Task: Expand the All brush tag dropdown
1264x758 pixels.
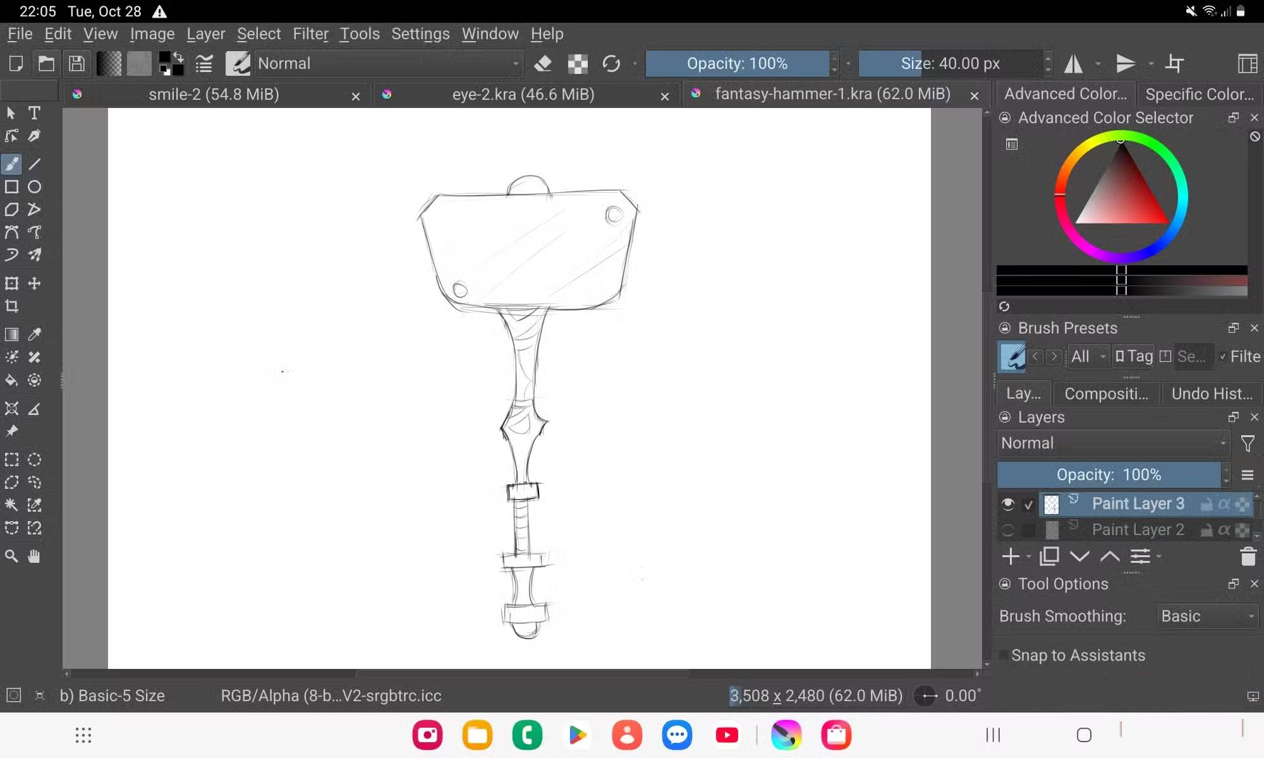Action: [1088, 356]
